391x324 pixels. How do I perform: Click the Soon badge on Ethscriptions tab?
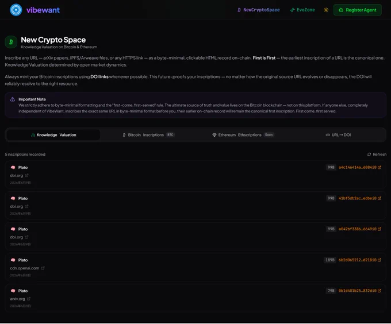click(269, 135)
